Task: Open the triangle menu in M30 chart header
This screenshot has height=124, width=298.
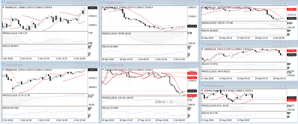Action: [x=103, y=70]
